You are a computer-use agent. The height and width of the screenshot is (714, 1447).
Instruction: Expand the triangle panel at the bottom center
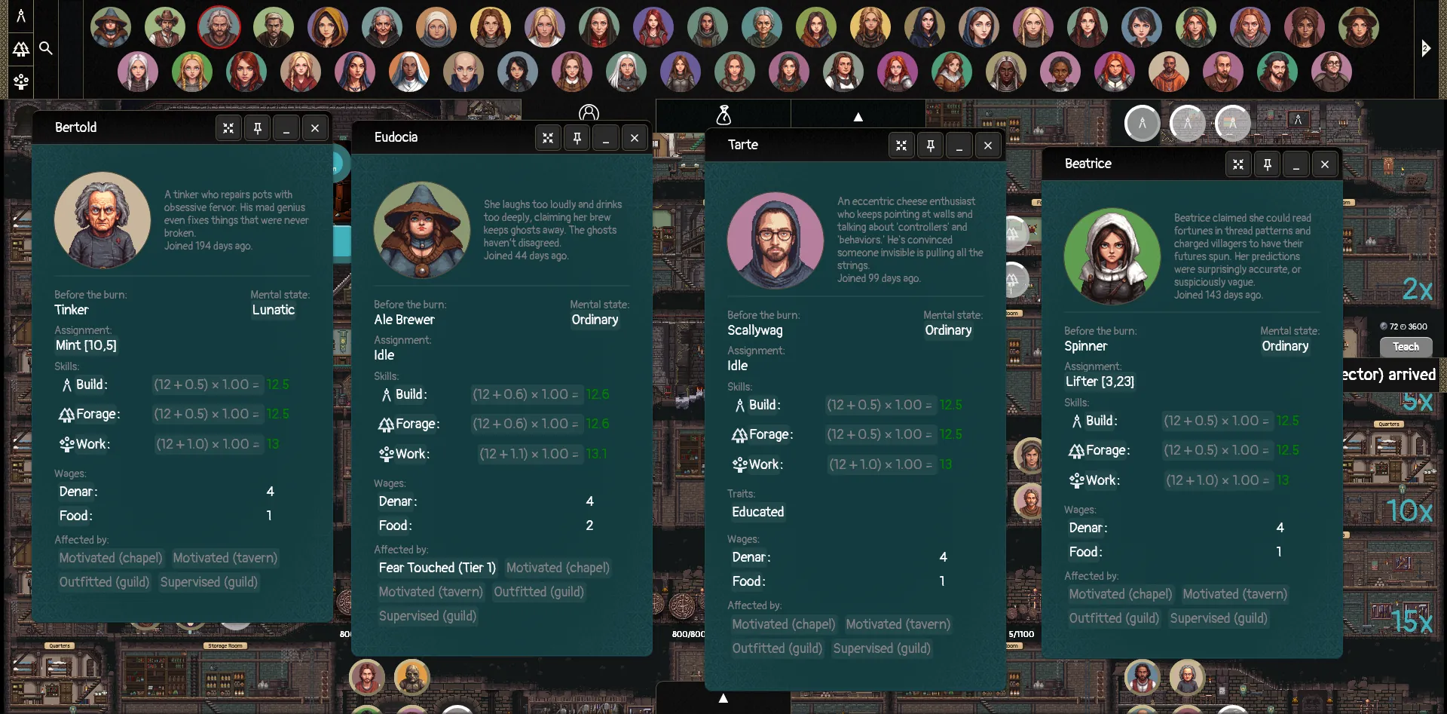point(723,698)
